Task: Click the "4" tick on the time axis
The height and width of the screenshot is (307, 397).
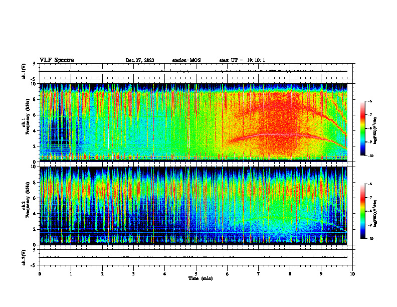Action: click(165, 274)
